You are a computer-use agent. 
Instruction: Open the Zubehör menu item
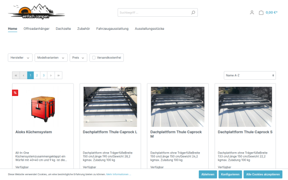click(x=84, y=29)
